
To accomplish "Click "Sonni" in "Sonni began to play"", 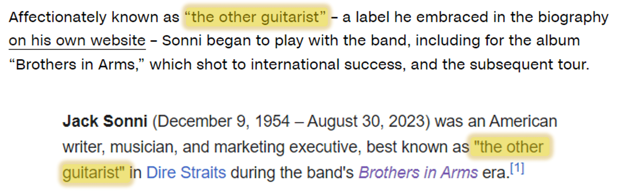I will (182, 41).
